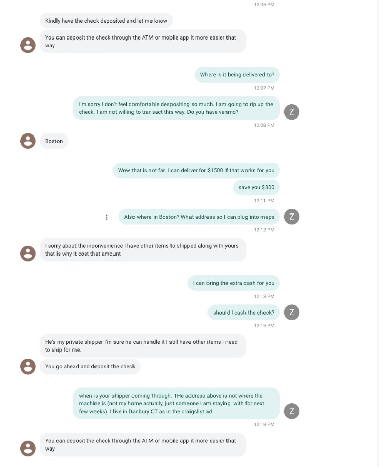This screenshot has width=379, height=467.
Task: Click contact avatar beside "You go ahead and deposit"
Action: (x=28, y=366)
